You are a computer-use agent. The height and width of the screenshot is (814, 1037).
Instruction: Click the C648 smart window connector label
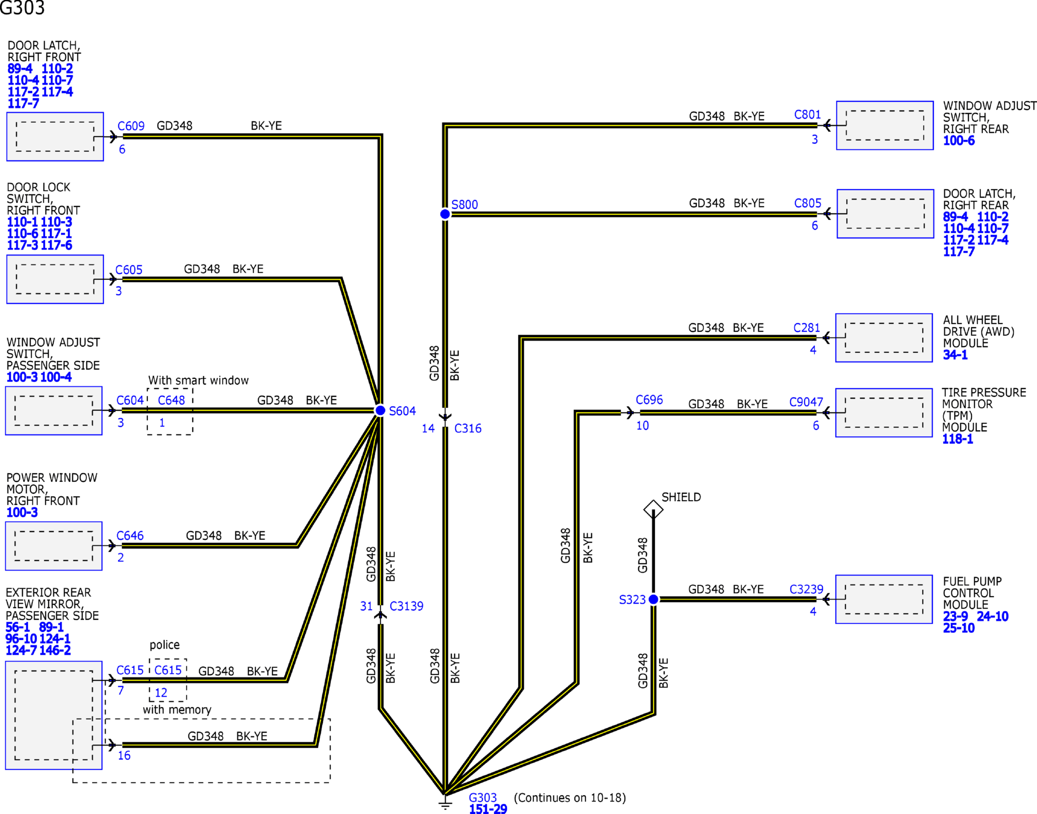tap(171, 400)
